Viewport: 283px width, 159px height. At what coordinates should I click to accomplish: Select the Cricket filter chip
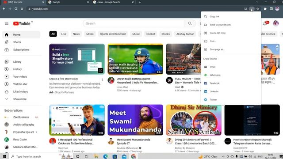150,34
